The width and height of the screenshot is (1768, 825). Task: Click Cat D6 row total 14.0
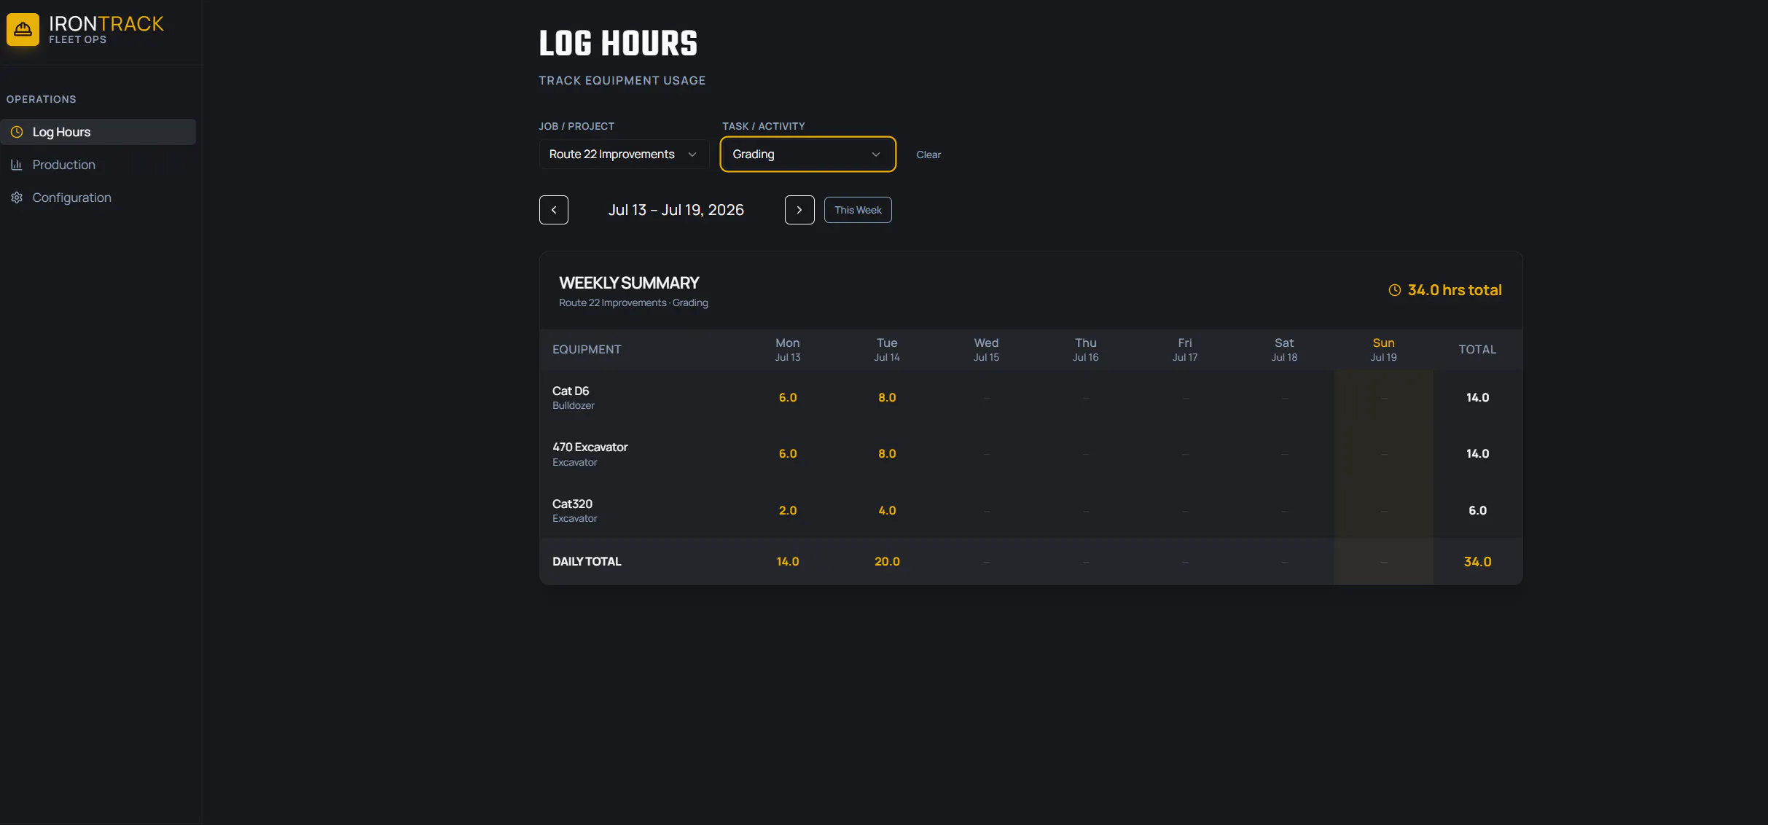[x=1477, y=398]
